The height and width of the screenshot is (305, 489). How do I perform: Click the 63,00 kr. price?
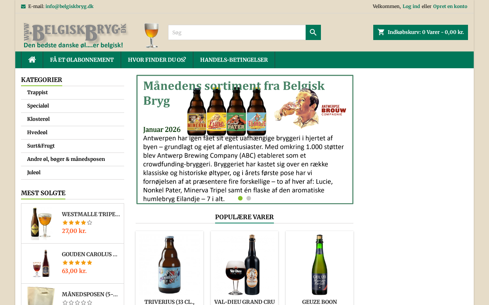coord(74,271)
